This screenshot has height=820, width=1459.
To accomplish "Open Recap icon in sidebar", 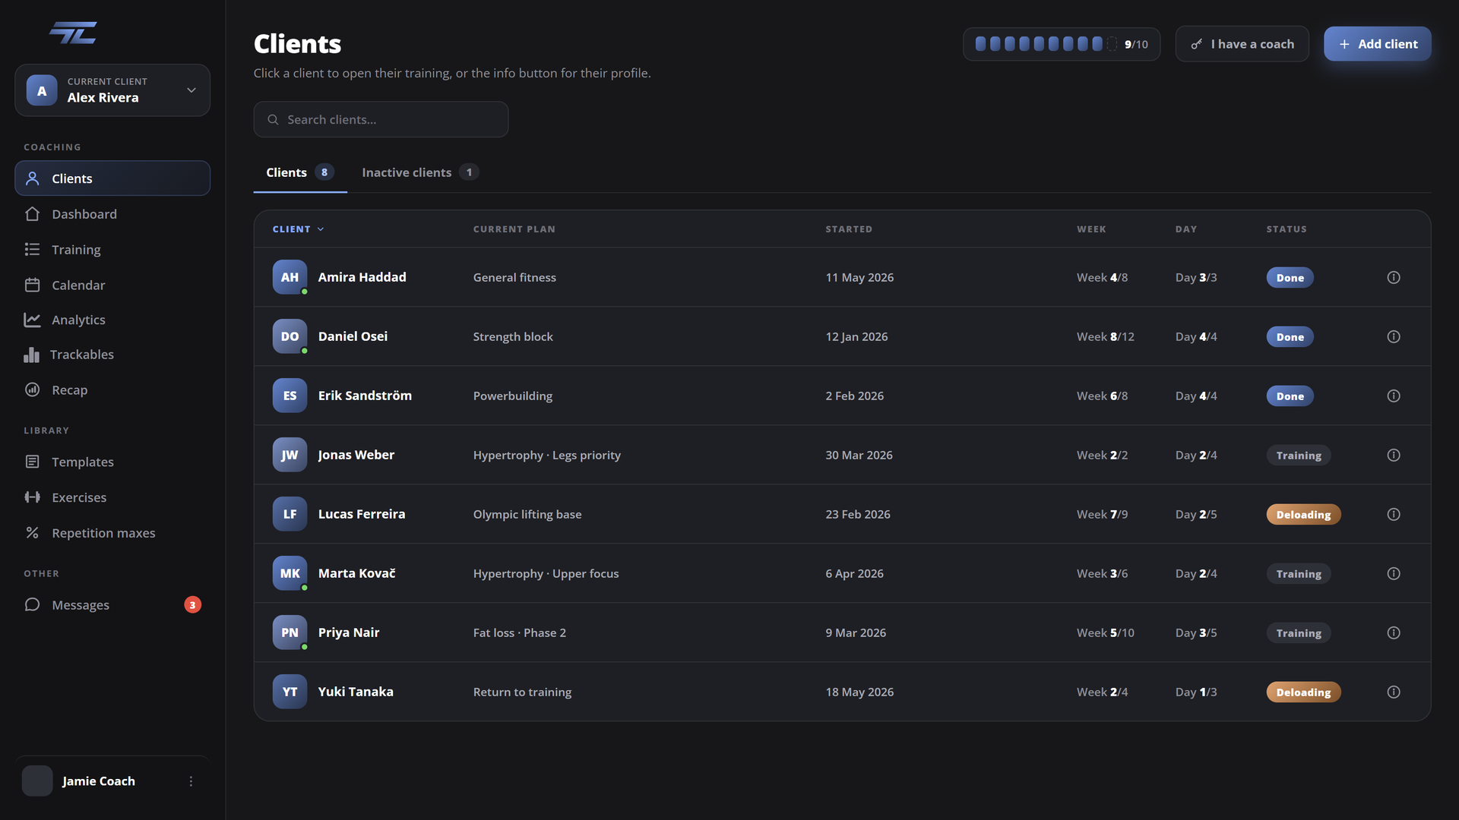I will (x=32, y=389).
